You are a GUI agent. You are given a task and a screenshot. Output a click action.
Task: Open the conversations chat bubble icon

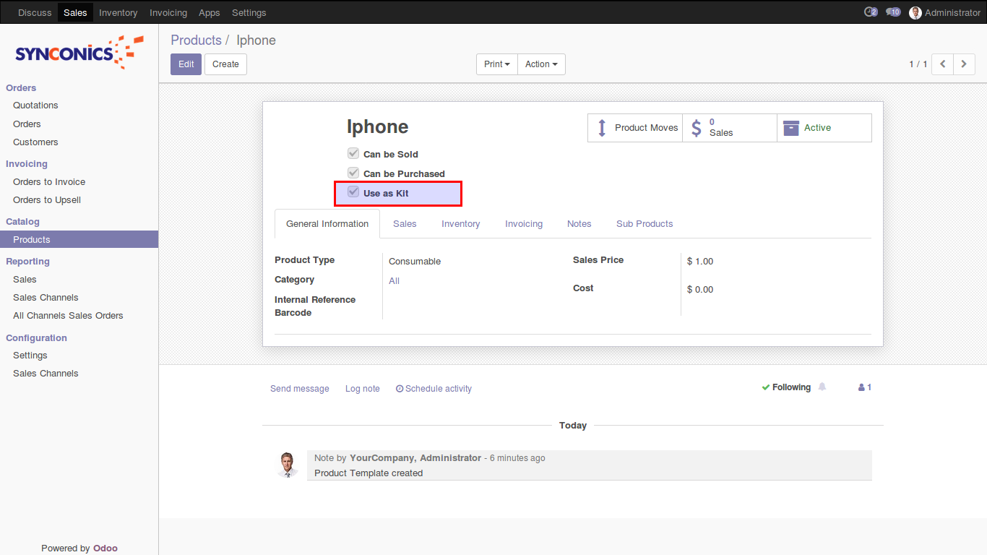(x=893, y=12)
